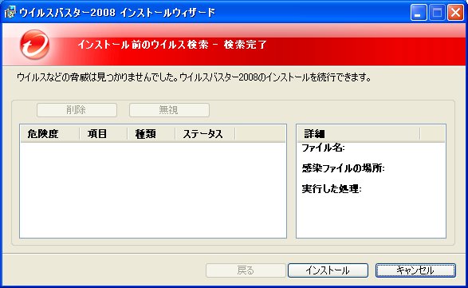Sort list by 危険度 column header
468x288 pixels.
tap(50, 134)
